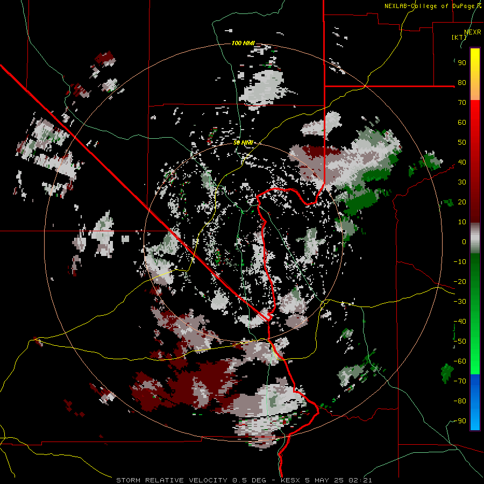484x484 pixels.
Task: Click the positive 60 scale label
Action: coord(462,123)
